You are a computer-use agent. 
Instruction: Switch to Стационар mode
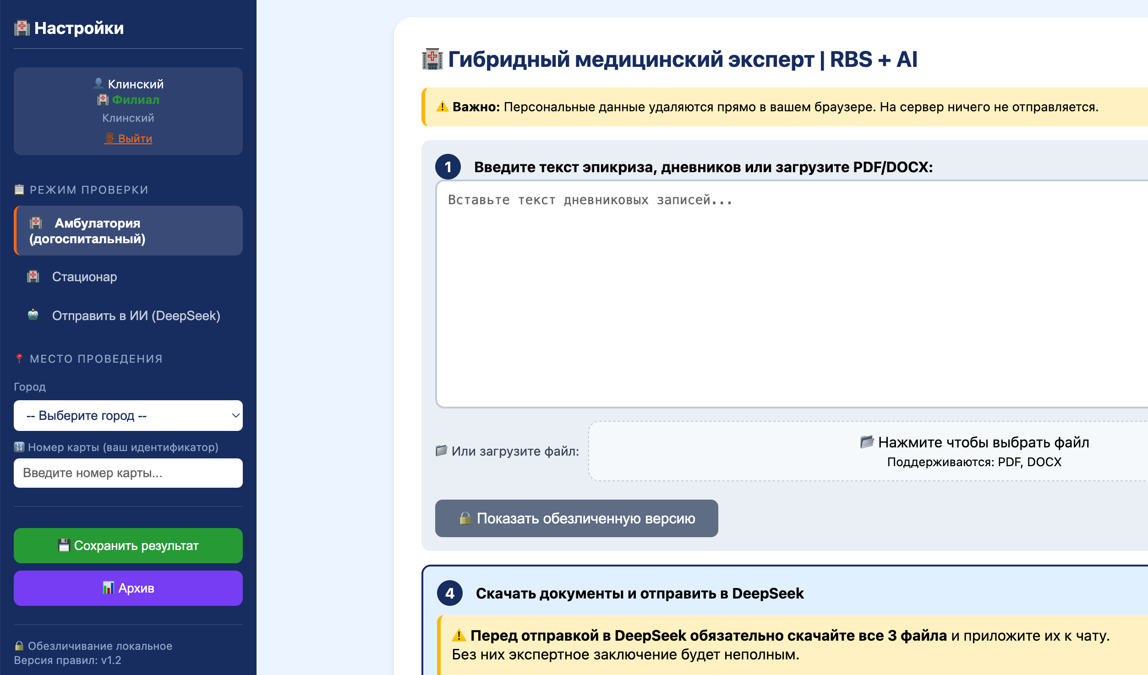128,277
